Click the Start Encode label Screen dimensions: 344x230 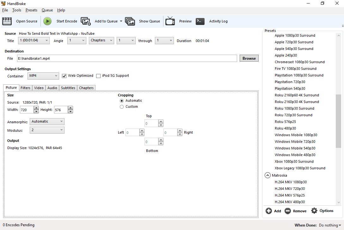(x=67, y=21)
